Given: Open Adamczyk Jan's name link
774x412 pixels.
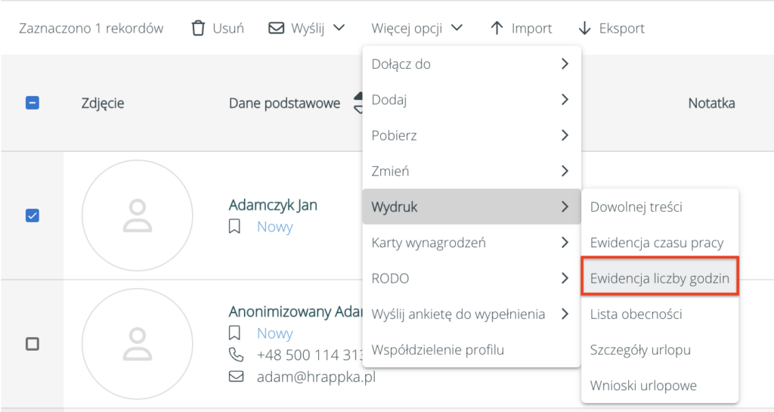Looking at the screenshot, I should [273, 205].
